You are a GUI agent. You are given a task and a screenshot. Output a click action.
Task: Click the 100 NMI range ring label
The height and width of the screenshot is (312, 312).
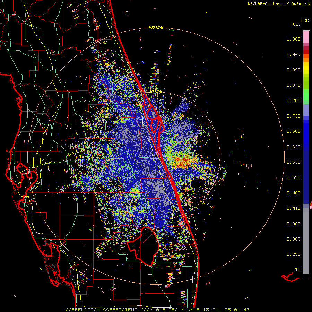156,27
